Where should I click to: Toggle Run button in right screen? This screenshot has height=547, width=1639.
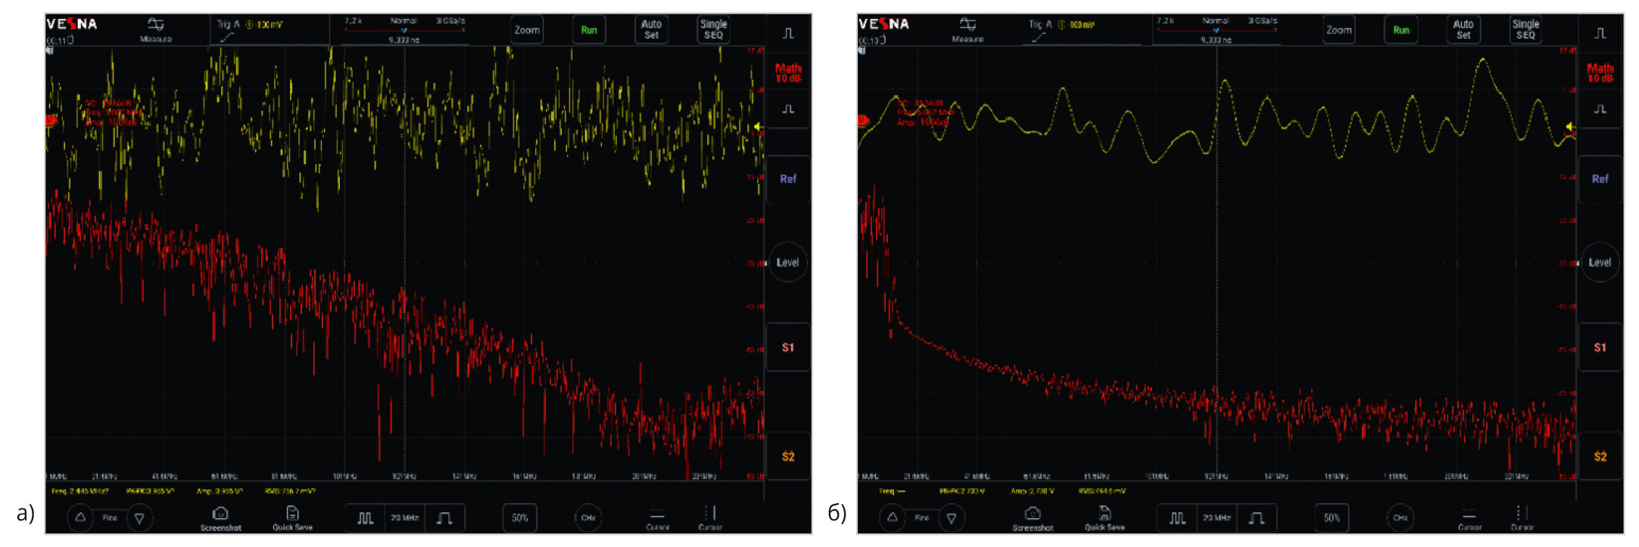(1401, 30)
